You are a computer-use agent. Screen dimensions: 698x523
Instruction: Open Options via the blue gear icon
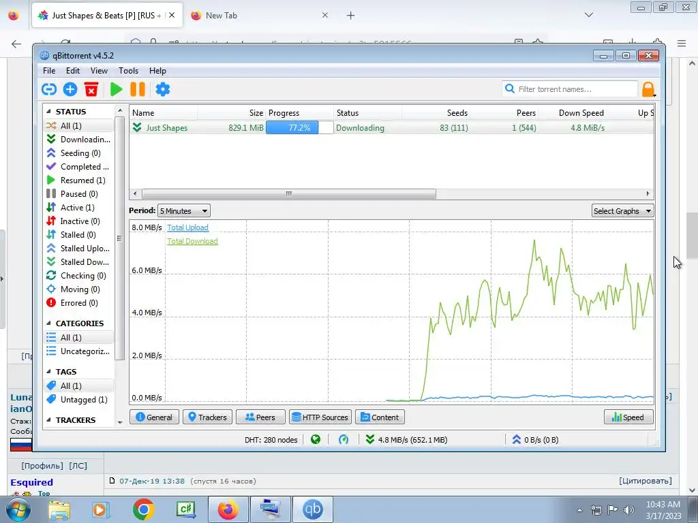click(x=162, y=89)
